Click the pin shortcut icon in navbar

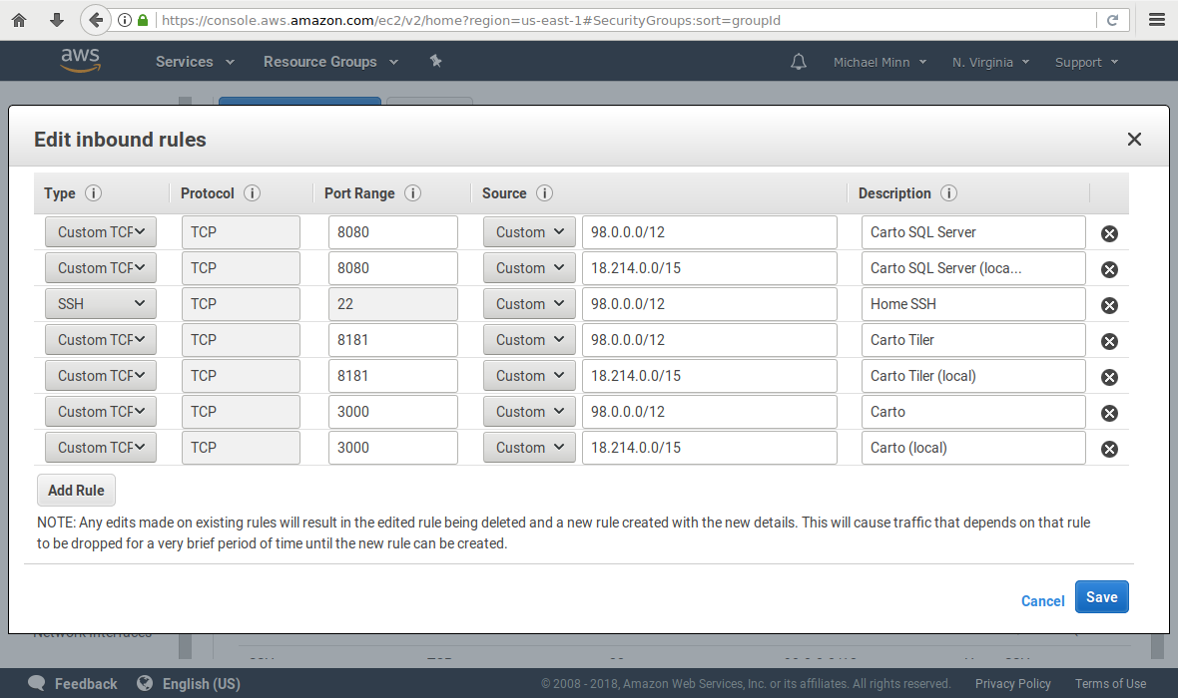click(x=435, y=62)
